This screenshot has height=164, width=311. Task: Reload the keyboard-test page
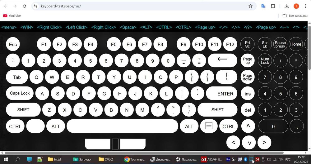click(x=24, y=6)
